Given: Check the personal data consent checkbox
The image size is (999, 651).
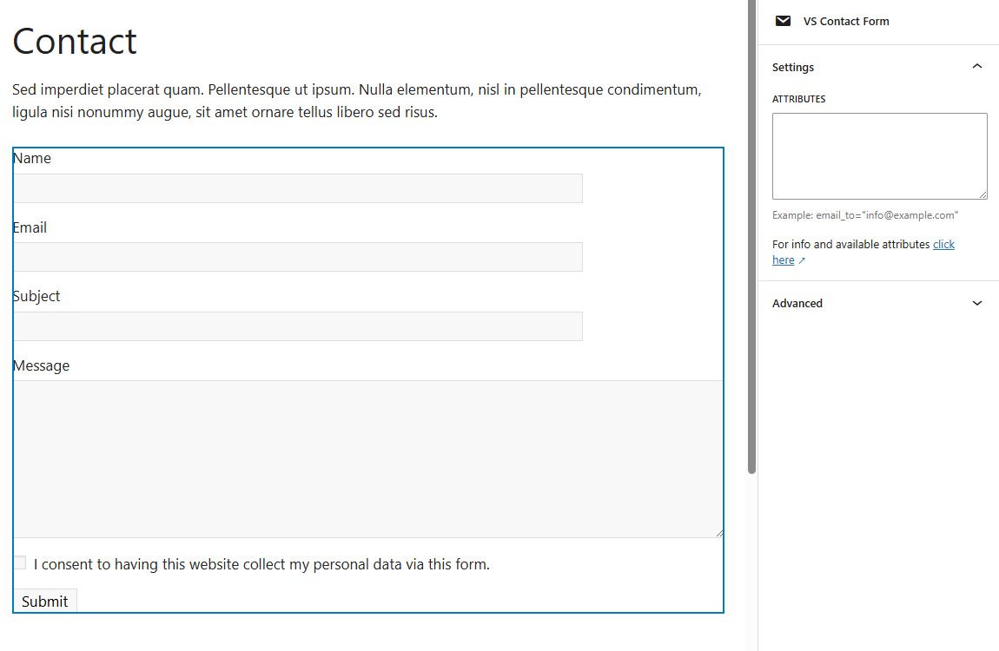Looking at the screenshot, I should tap(19, 562).
